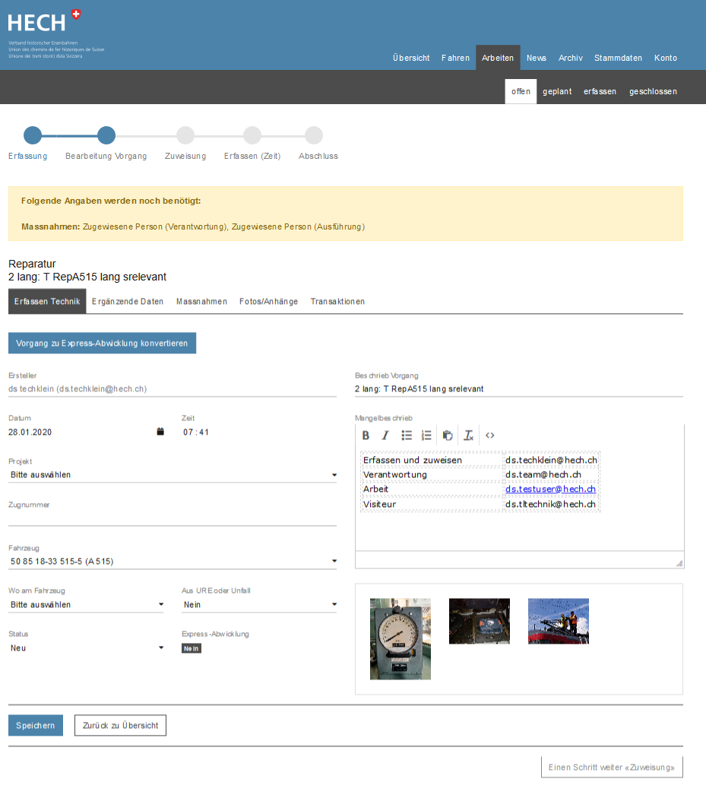Go to Stammdaten in top navigation

click(x=618, y=58)
